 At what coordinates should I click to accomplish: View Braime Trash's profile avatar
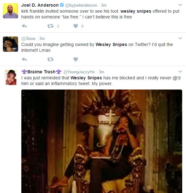tap(10, 77)
